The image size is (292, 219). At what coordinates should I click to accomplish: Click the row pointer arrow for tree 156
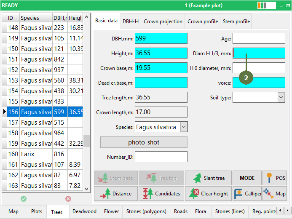(x=5, y=112)
